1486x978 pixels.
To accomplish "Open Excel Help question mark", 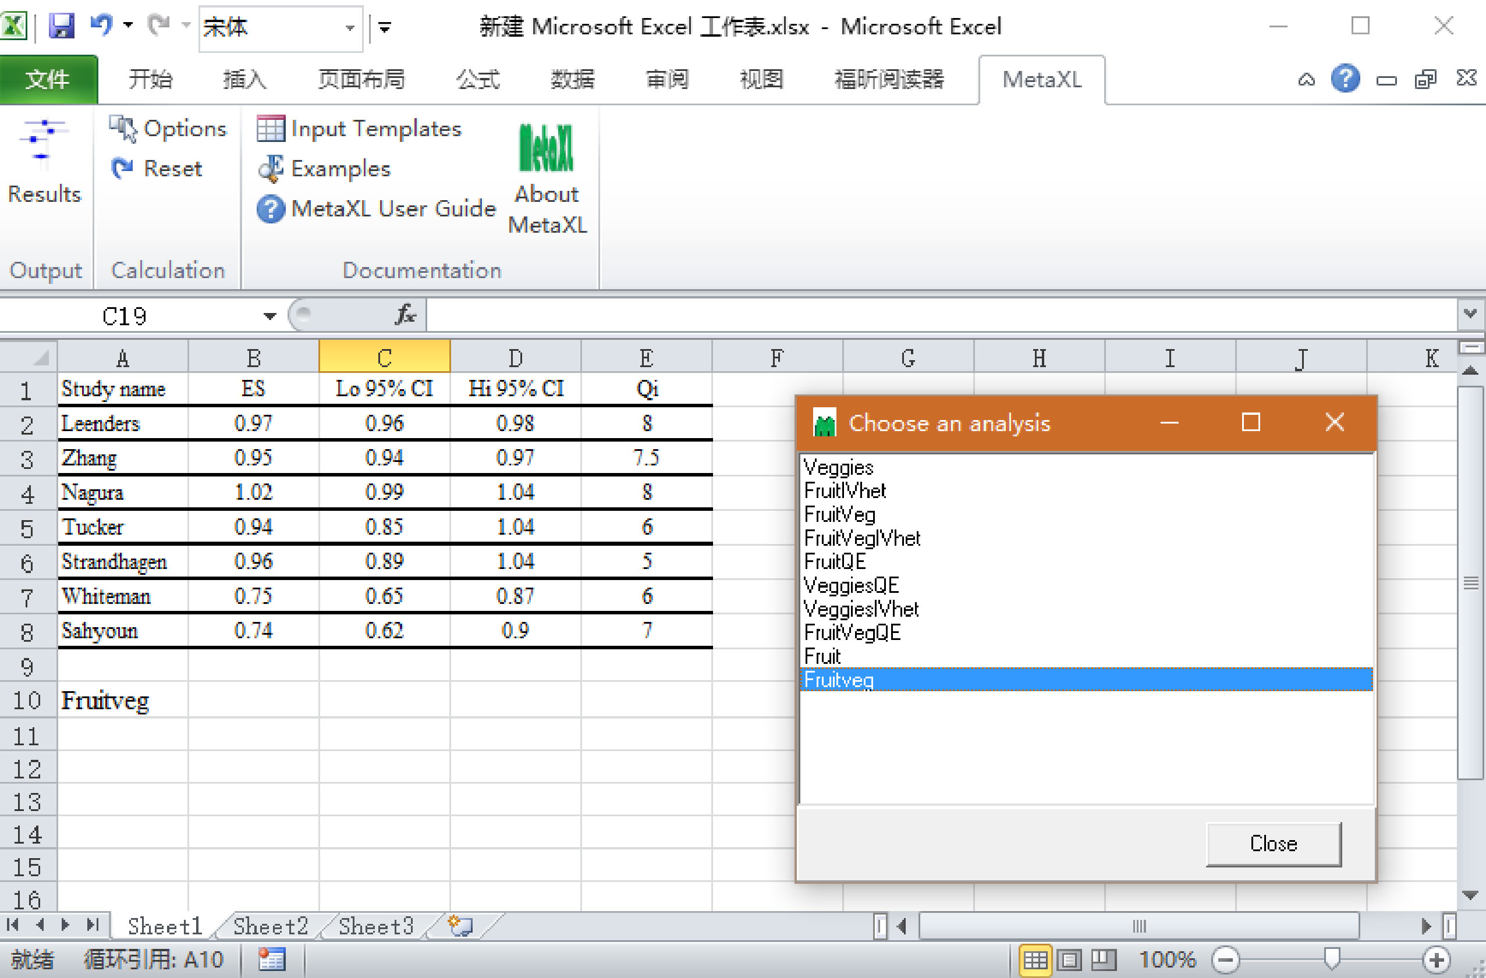I will tap(1346, 79).
